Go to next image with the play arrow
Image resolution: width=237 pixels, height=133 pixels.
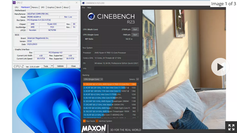(x=220, y=67)
